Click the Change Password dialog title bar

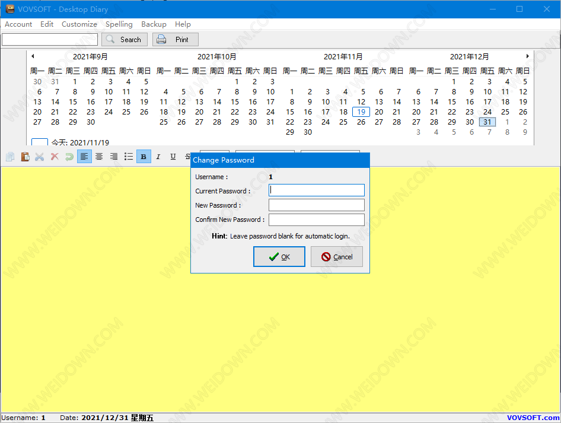[280, 160]
